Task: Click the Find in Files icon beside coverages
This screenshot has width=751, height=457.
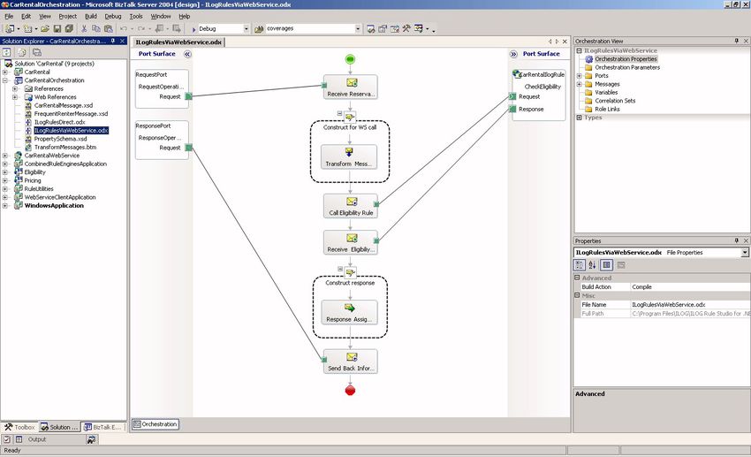Action: tap(259, 29)
